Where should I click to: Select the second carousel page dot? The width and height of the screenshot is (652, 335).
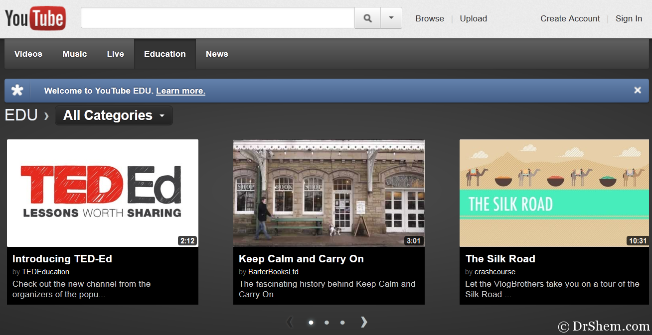point(326,323)
